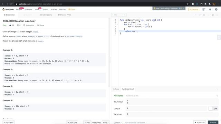This screenshot has height=124, width=221.
Task: Reload the page in browser
Action: pos(11,4)
